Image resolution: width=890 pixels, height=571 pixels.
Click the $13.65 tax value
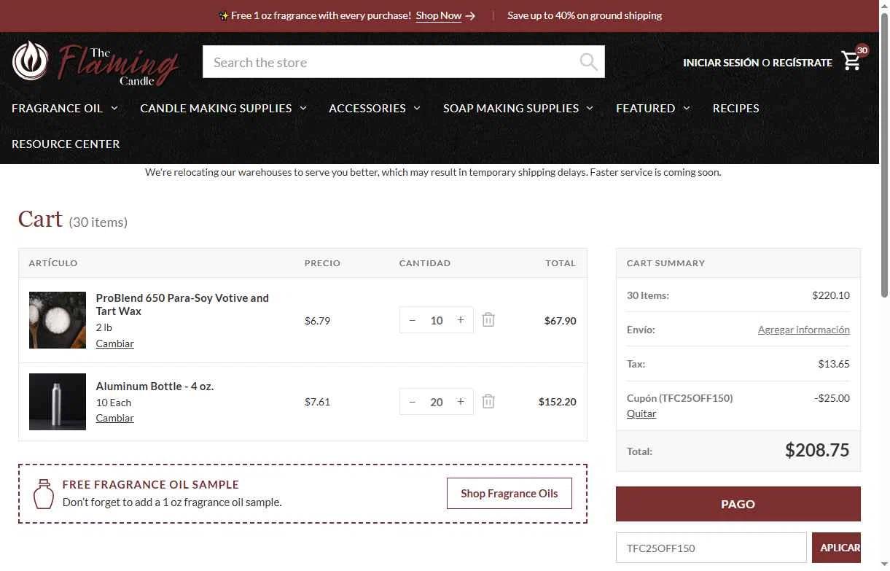pos(834,364)
